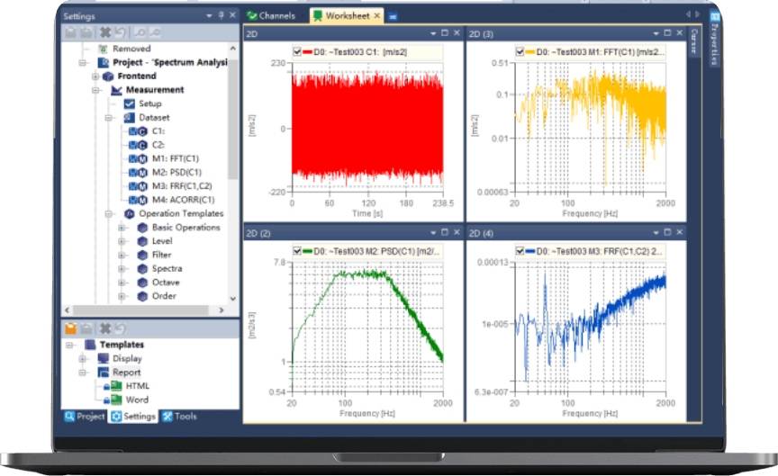This screenshot has width=778, height=476.
Task: Click the Word report icon
Action: pos(116,400)
